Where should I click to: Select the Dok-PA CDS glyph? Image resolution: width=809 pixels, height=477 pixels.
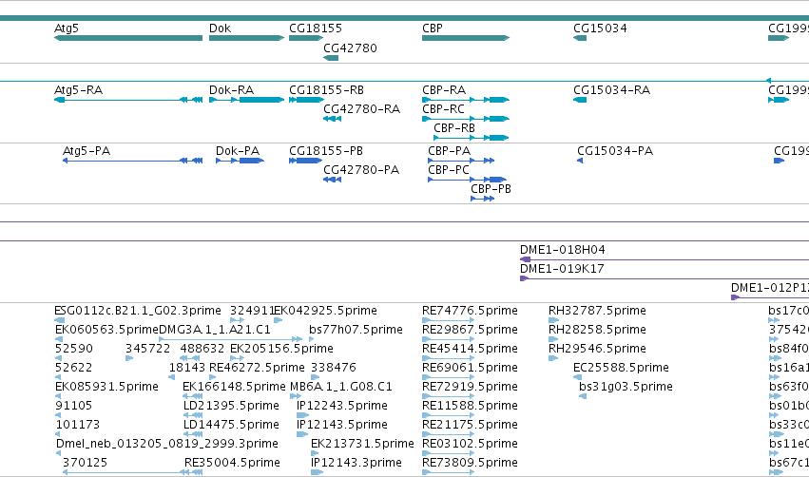pyautogui.click(x=240, y=161)
